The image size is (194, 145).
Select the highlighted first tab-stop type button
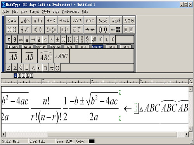point(15,75)
